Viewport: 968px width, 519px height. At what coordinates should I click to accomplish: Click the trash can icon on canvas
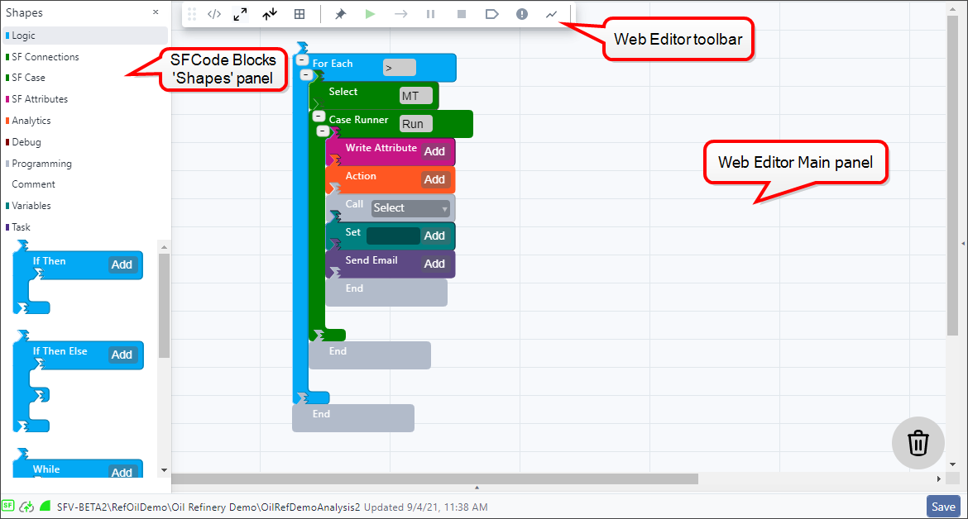918,443
